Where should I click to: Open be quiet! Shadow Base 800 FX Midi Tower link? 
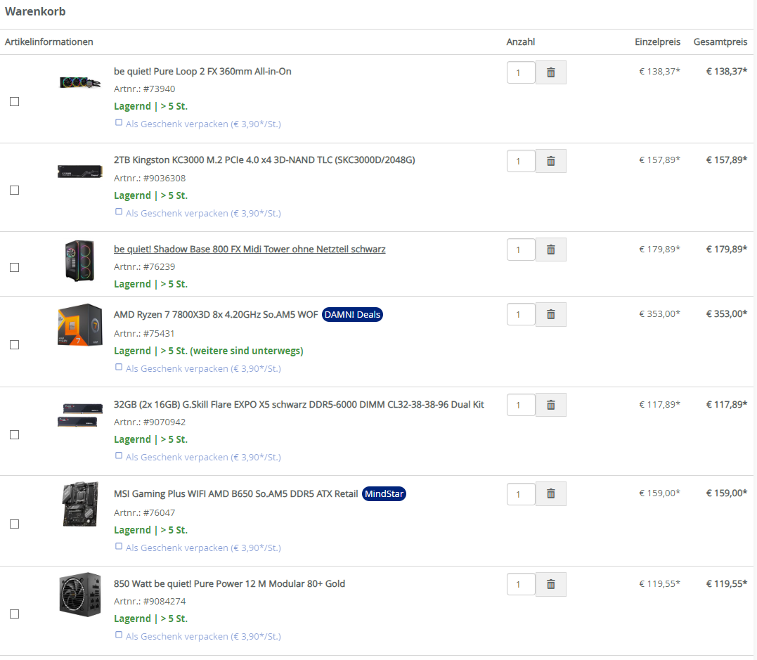250,249
